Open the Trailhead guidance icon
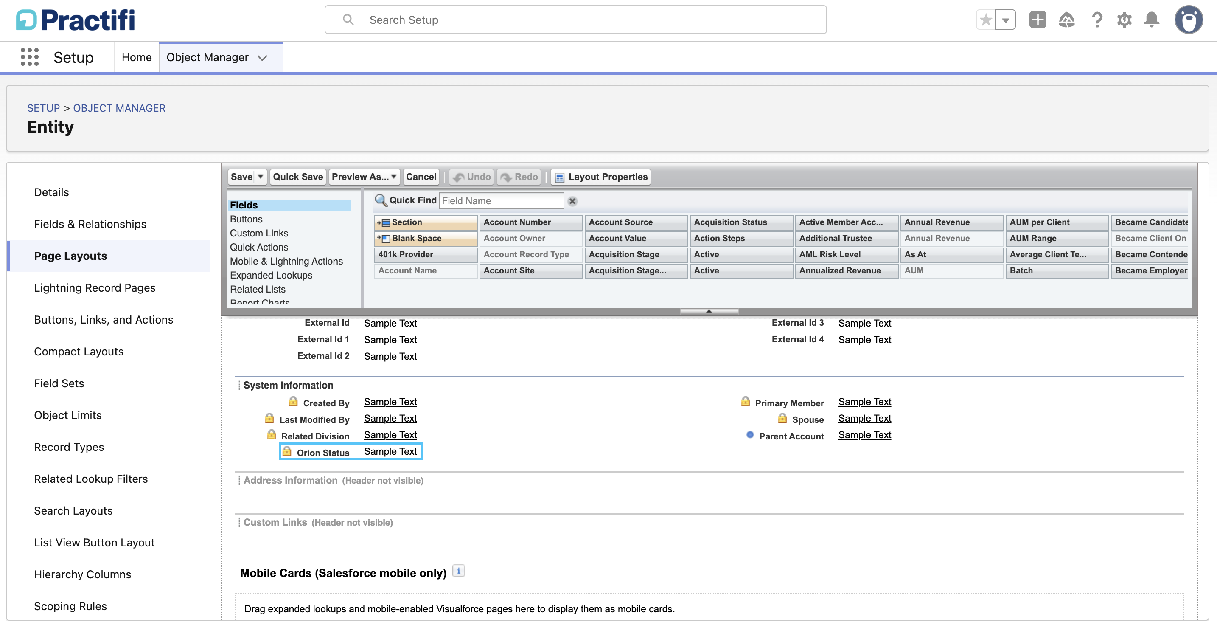 coord(1067,20)
